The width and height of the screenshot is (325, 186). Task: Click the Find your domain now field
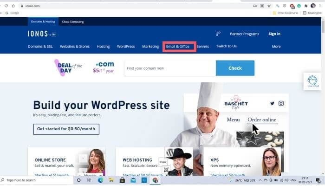170,68
